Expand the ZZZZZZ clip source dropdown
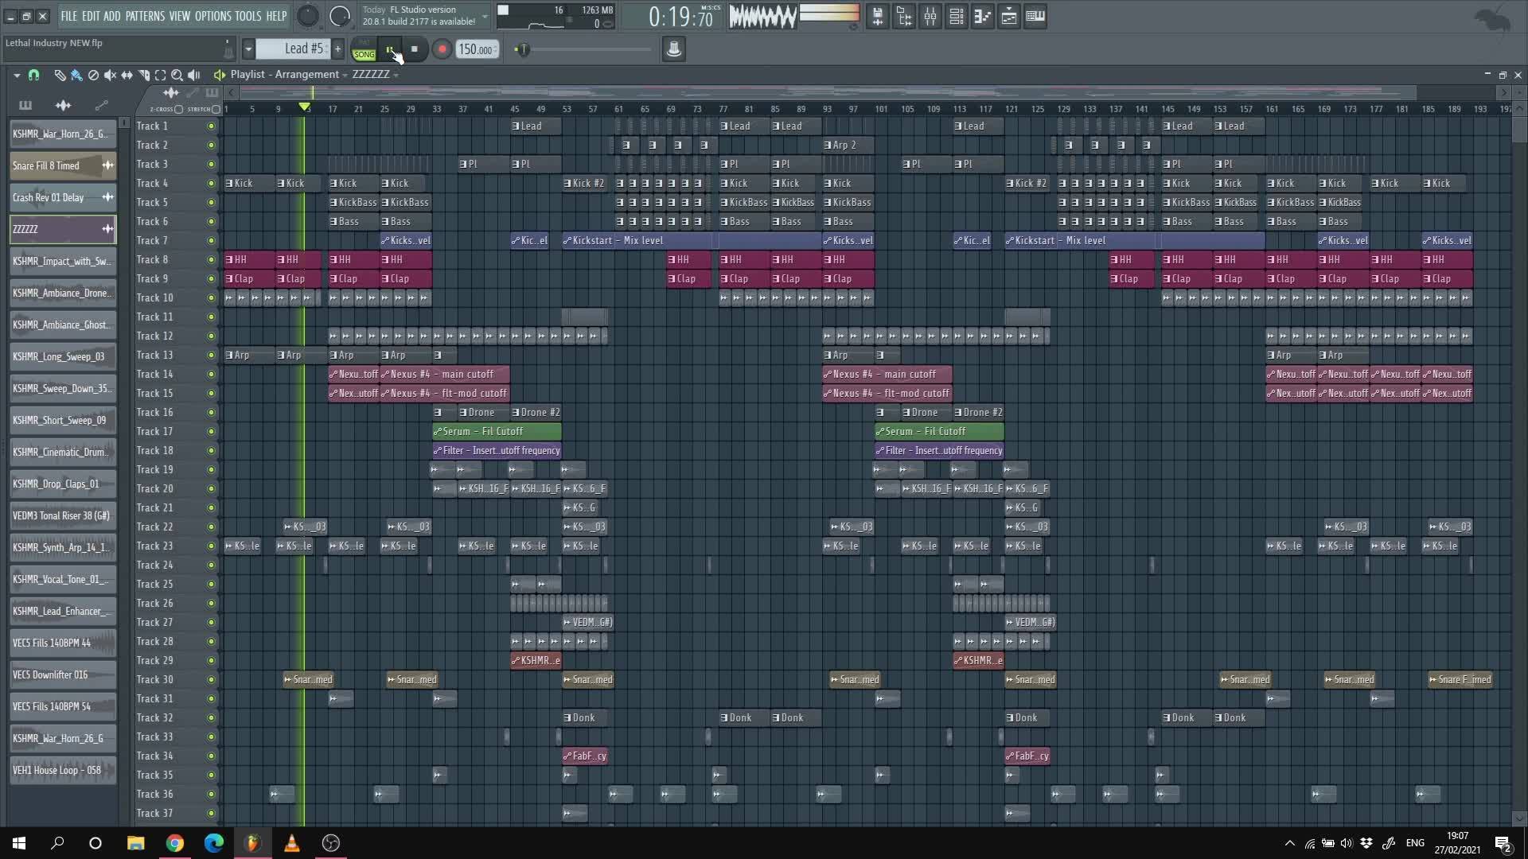Screen dimensions: 1528x859 pyautogui.click(x=396, y=75)
